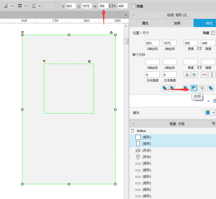
Task: Click empty 宽度 field under 每个元件
Action: pos(191,62)
